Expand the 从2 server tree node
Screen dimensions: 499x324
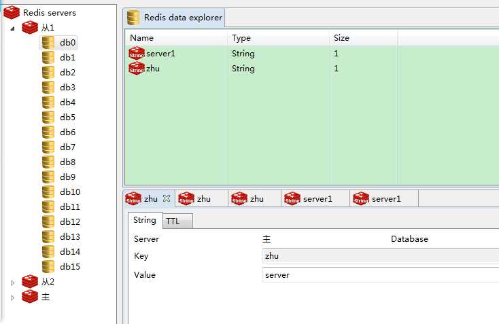pos(12,283)
